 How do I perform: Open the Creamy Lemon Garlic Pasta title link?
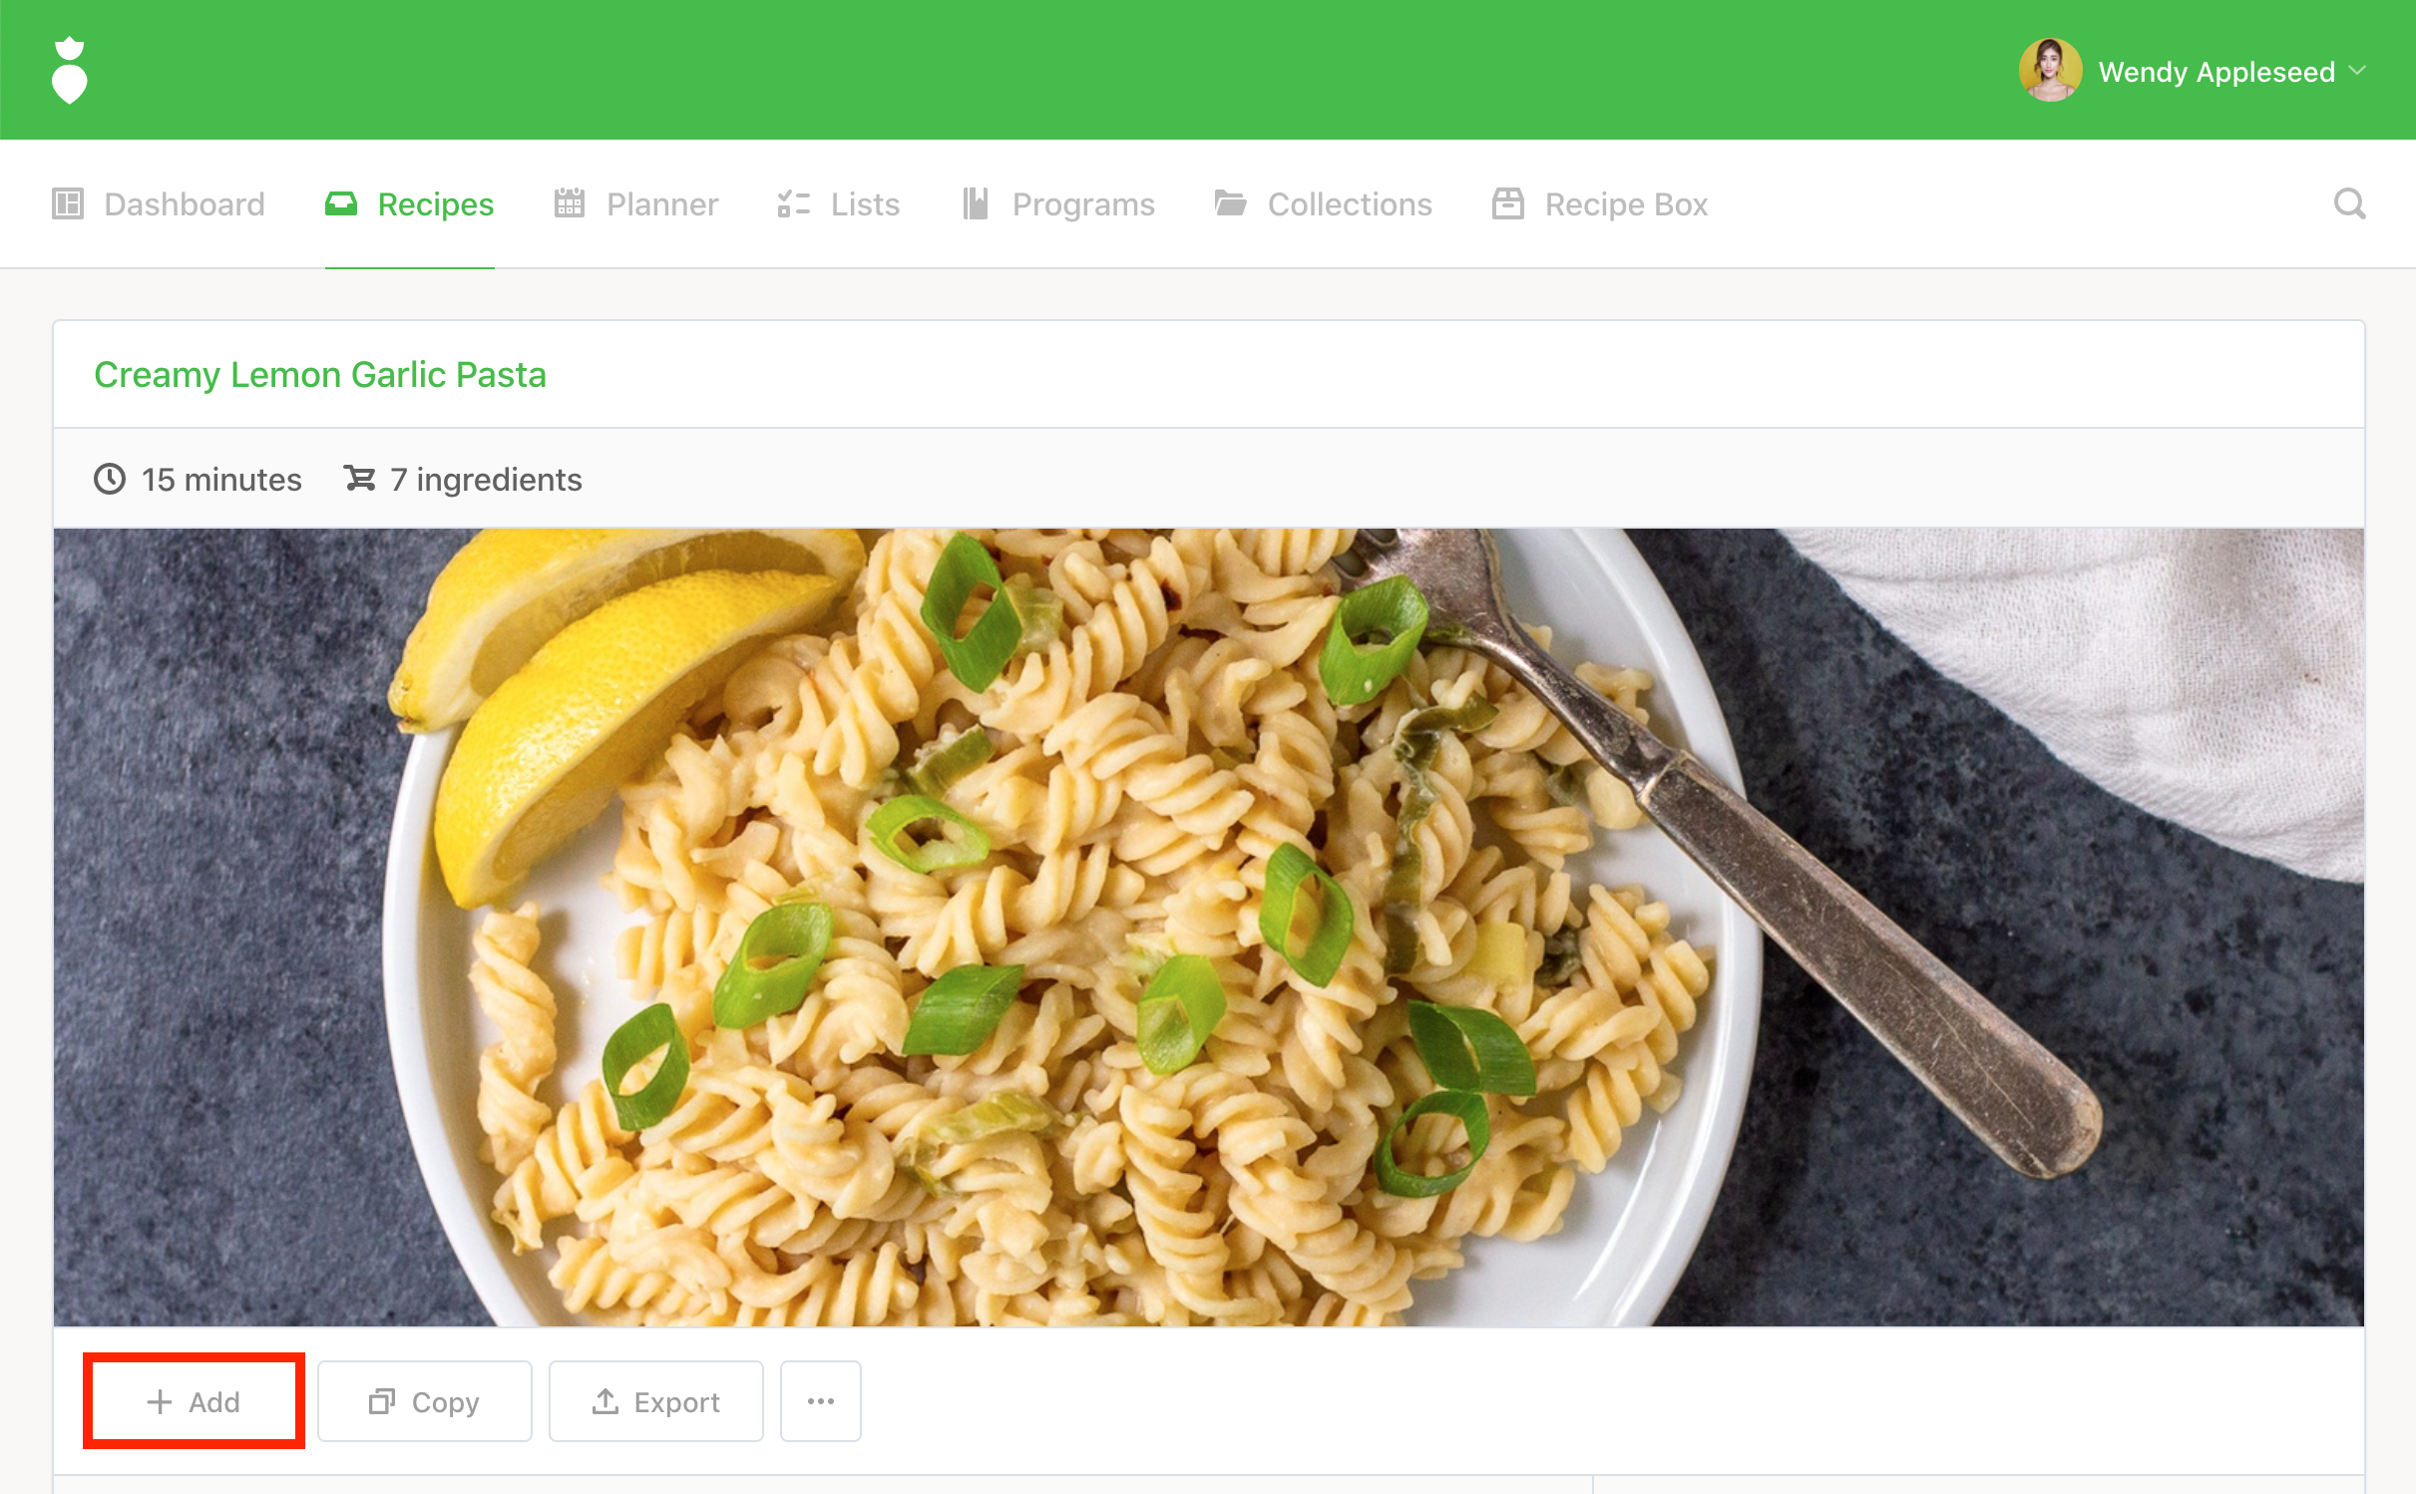(x=320, y=375)
